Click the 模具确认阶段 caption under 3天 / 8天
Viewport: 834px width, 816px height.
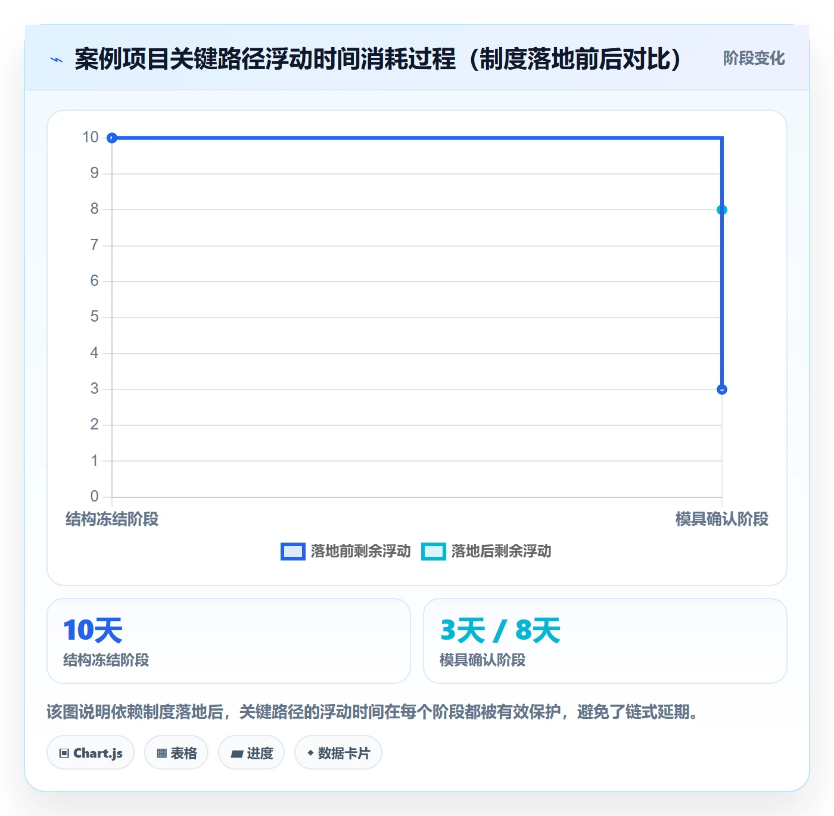coord(483,660)
